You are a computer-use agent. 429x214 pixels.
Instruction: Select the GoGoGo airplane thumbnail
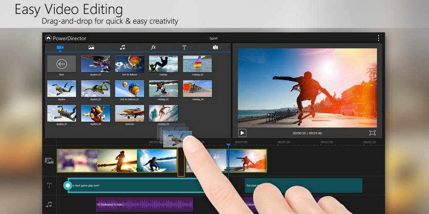click(129, 114)
